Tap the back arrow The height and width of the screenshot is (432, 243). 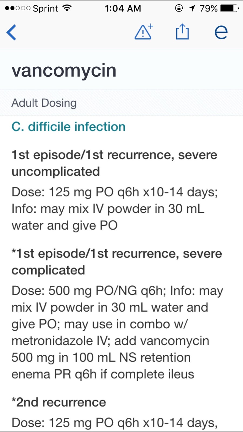click(11, 32)
